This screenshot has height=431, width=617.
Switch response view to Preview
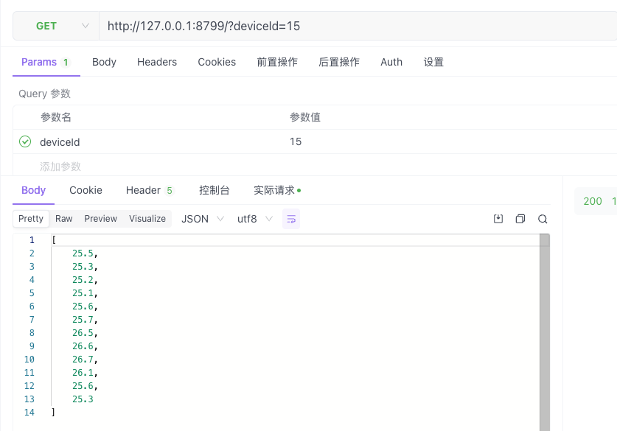[x=101, y=219]
